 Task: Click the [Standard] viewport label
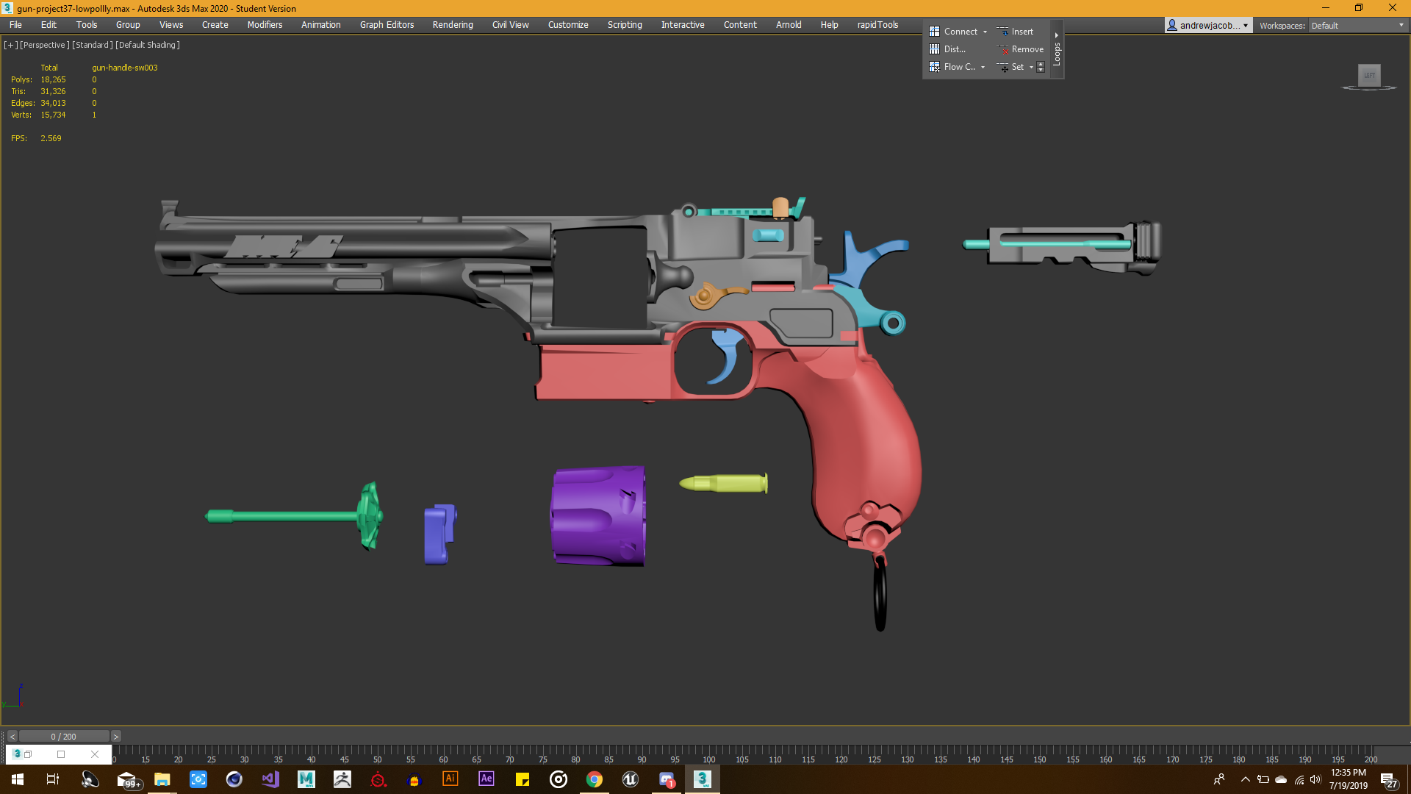click(93, 45)
